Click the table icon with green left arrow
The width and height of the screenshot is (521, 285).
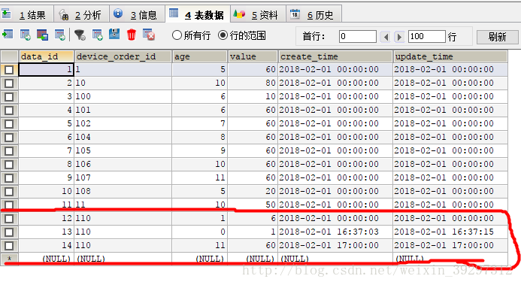(8, 35)
